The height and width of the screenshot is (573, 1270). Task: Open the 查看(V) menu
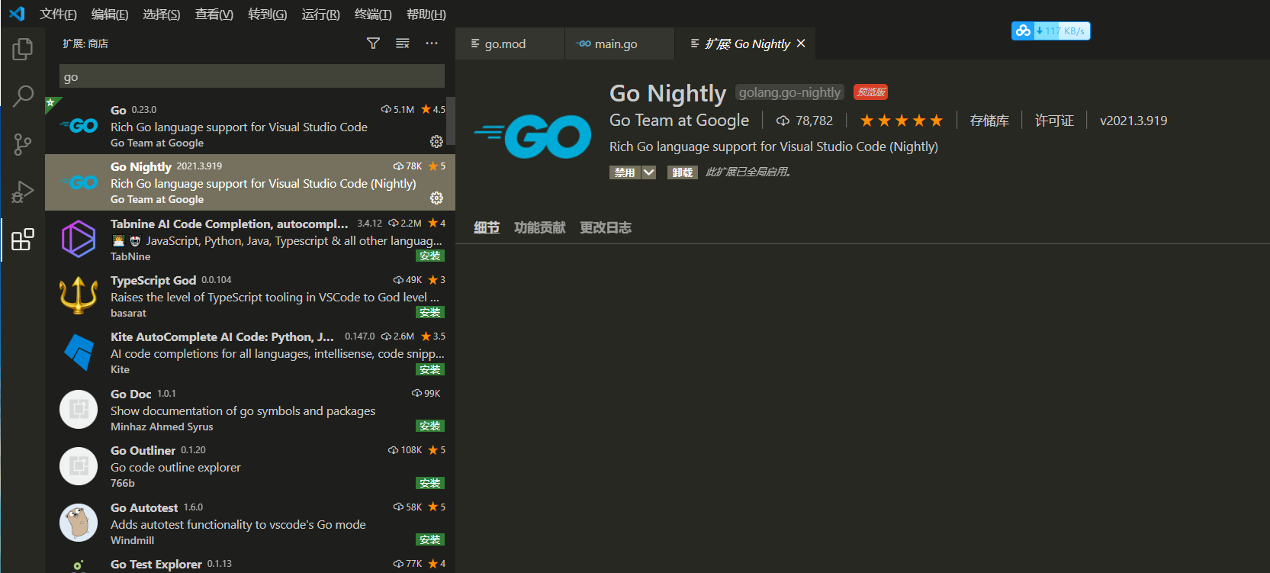click(214, 14)
